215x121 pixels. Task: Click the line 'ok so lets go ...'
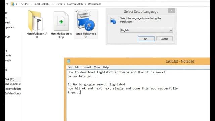pyautogui.click(x=83, y=76)
